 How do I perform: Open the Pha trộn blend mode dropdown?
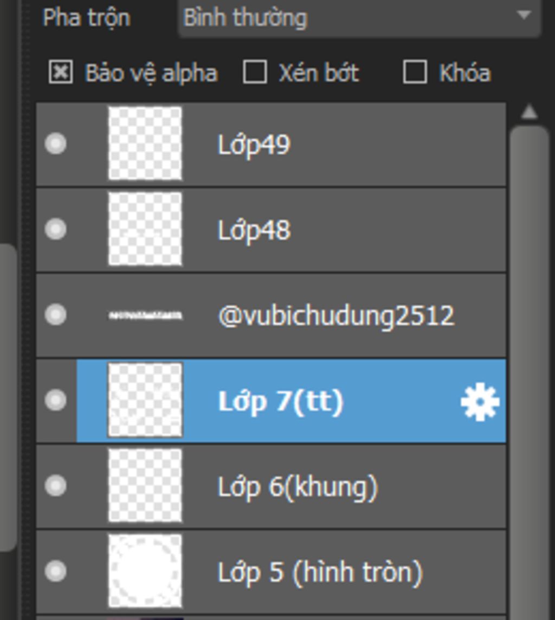pyautogui.click(x=359, y=18)
